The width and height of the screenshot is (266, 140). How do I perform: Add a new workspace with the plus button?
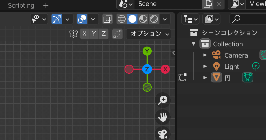(x=46, y=6)
